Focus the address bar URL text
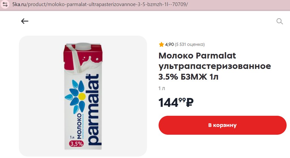The image size is (290, 158). [x=100, y=4]
